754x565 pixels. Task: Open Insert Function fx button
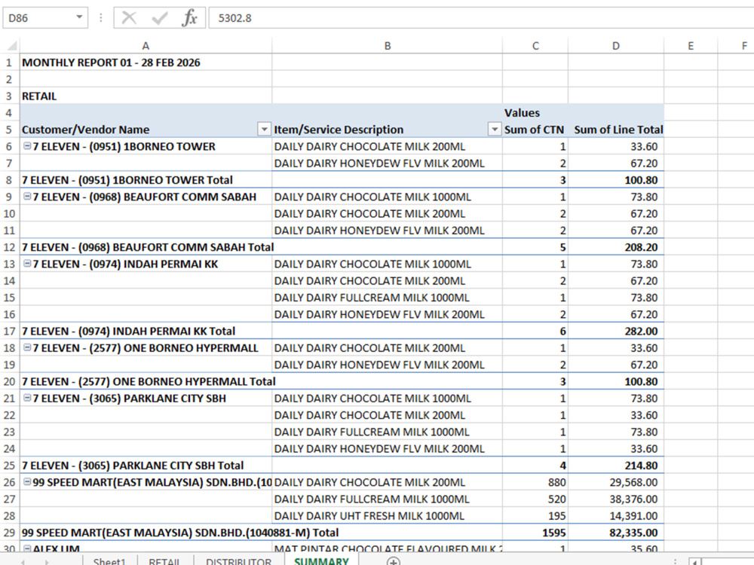[190, 18]
